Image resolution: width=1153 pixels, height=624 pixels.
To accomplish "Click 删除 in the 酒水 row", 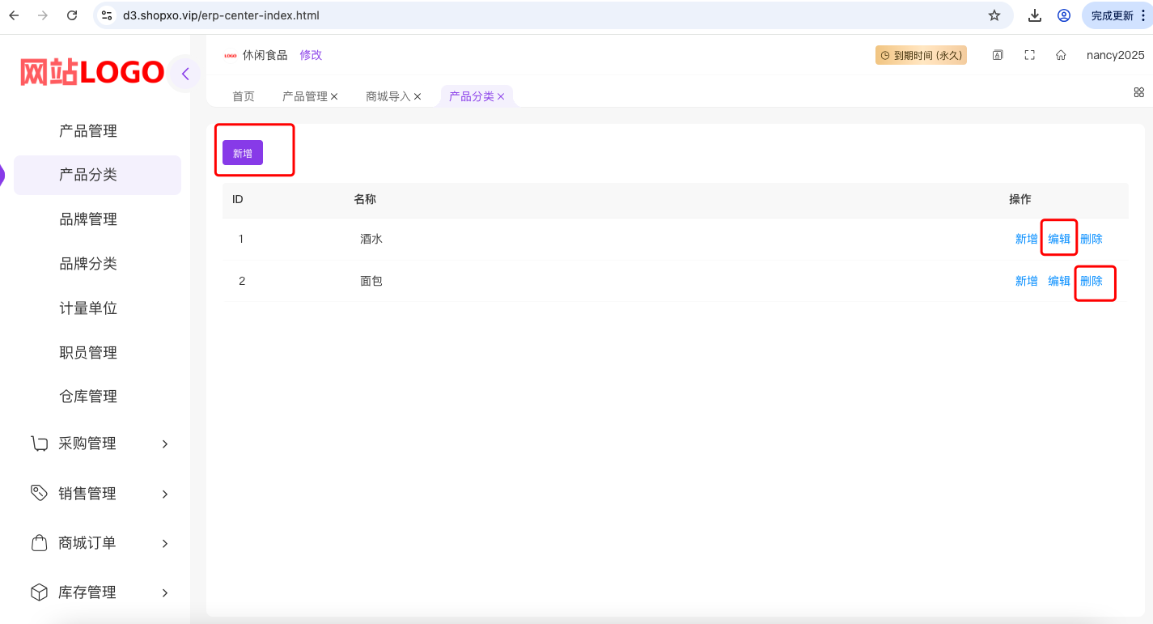I will coord(1092,239).
